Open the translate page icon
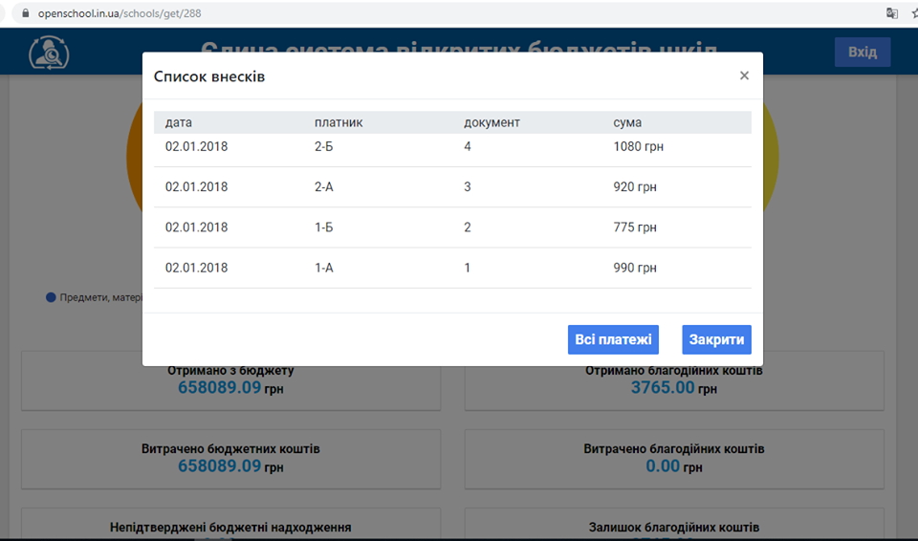The image size is (918, 541). point(891,13)
